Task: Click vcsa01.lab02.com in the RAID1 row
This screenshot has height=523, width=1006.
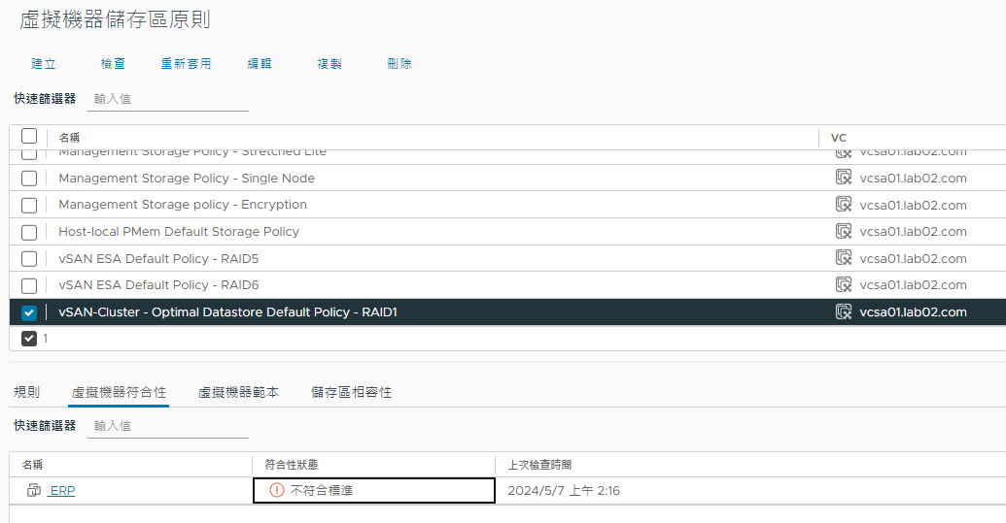Action: coord(913,312)
